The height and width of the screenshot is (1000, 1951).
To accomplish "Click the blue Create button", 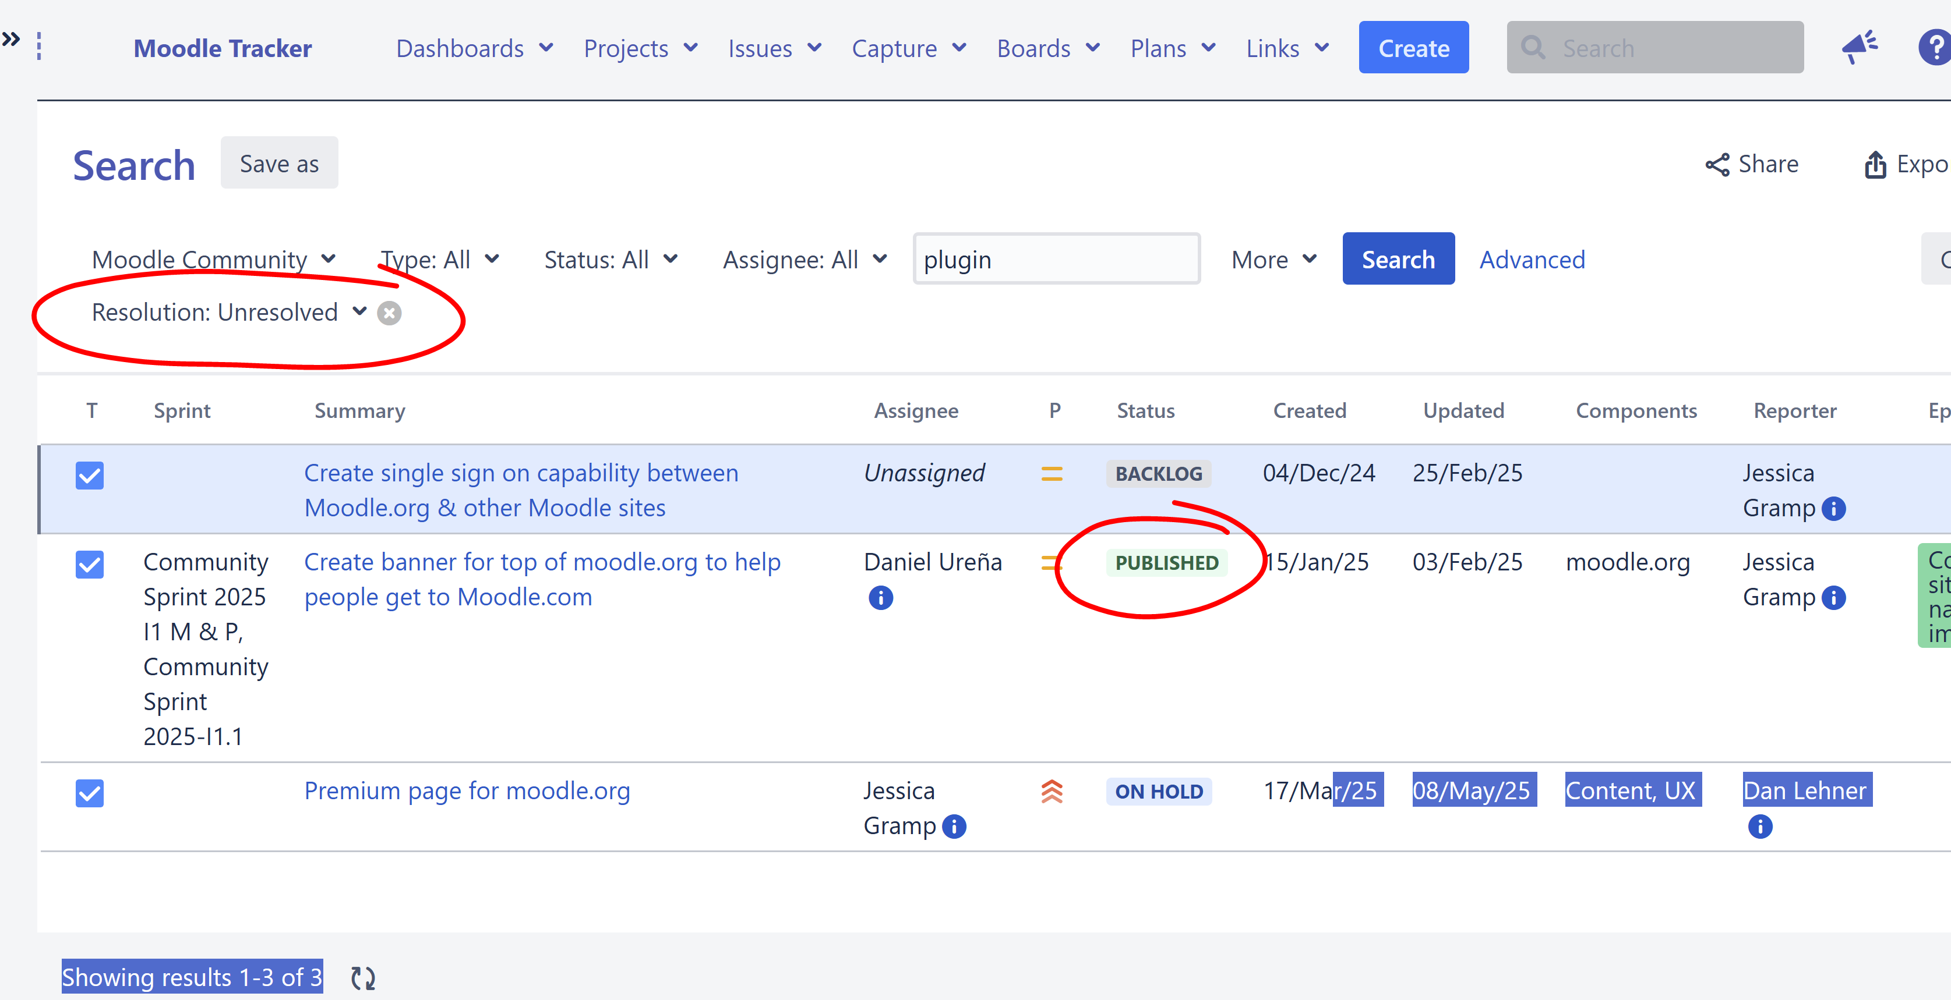I will point(1413,47).
